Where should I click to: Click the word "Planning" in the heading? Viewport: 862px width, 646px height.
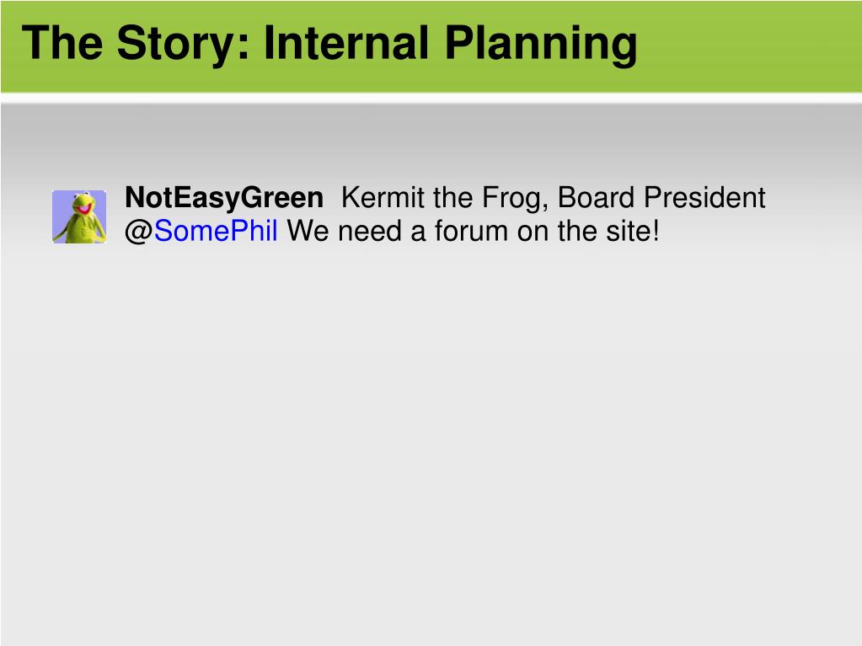(541, 45)
